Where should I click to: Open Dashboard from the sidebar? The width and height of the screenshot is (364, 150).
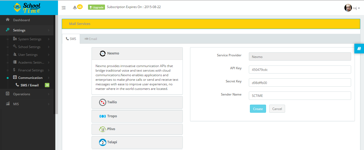(x=27, y=20)
